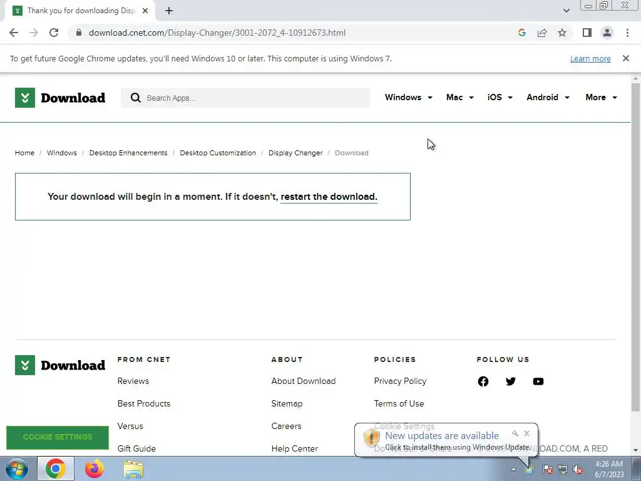This screenshot has width=641, height=481.
Task: Open Gift Guide footer link
Action: point(136,448)
